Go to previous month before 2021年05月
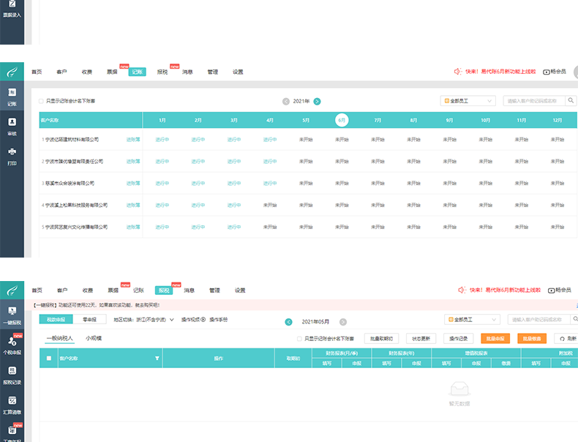The height and width of the screenshot is (442, 578). 288,321
